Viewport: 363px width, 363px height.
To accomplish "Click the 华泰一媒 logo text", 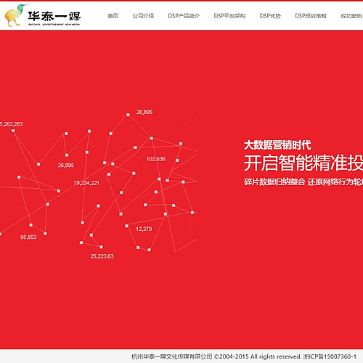I will point(54,16).
